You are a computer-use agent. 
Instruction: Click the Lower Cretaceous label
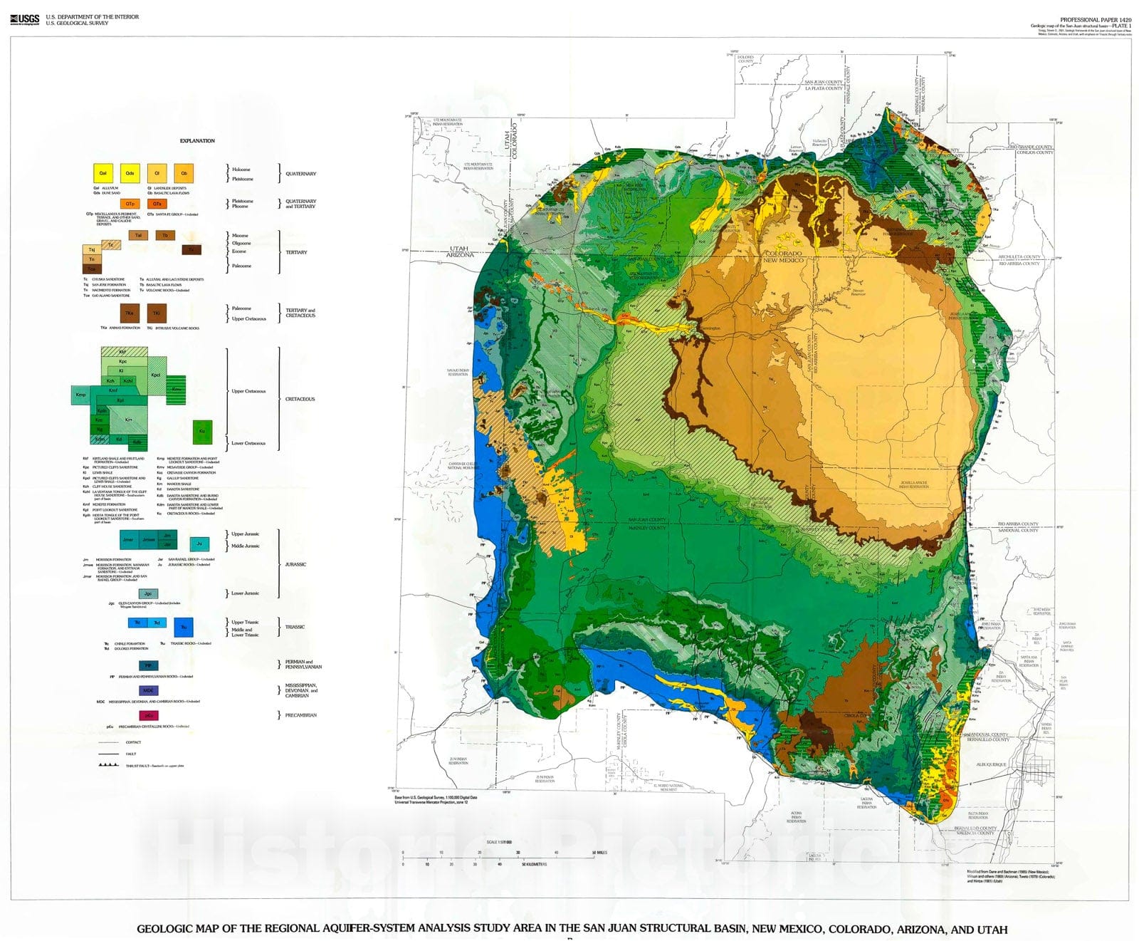[x=248, y=443]
